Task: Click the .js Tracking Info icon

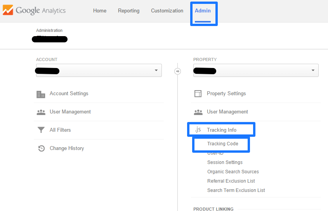Action: pyautogui.click(x=198, y=130)
